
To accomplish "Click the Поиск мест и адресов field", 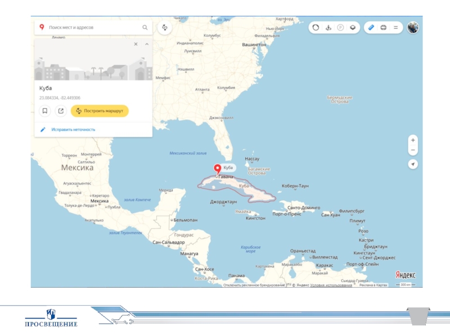I will pos(90,27).
